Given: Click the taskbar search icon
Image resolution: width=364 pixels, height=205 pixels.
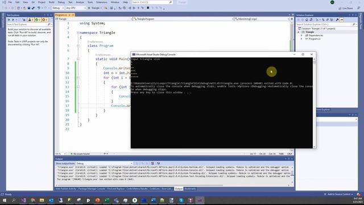Looking at the screenshot, I should [x=14, y=200].
